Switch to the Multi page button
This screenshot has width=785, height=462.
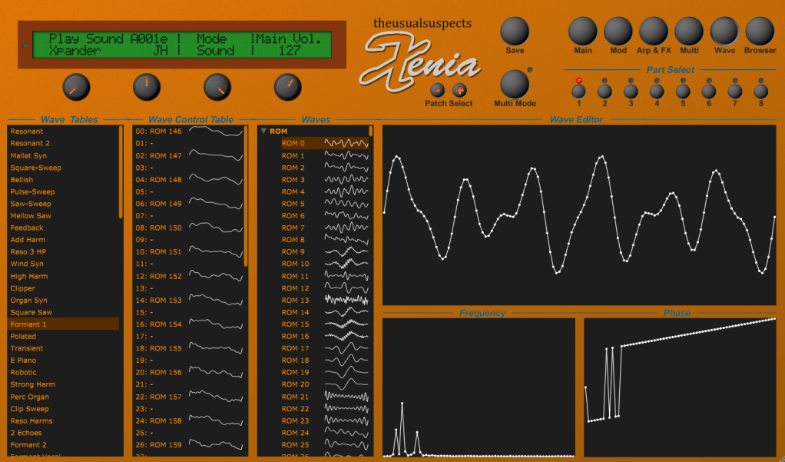click(x=689, y=32)
